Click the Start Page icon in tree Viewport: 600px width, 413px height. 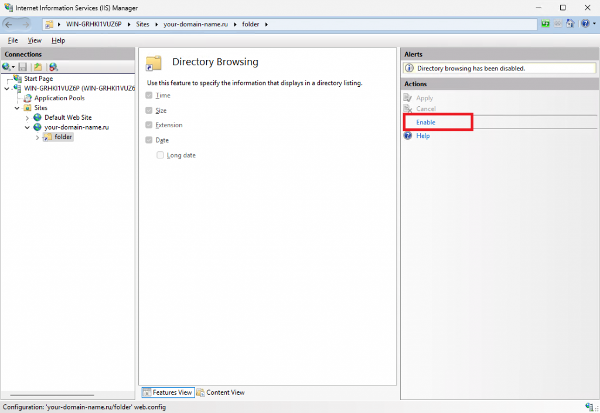18,79
